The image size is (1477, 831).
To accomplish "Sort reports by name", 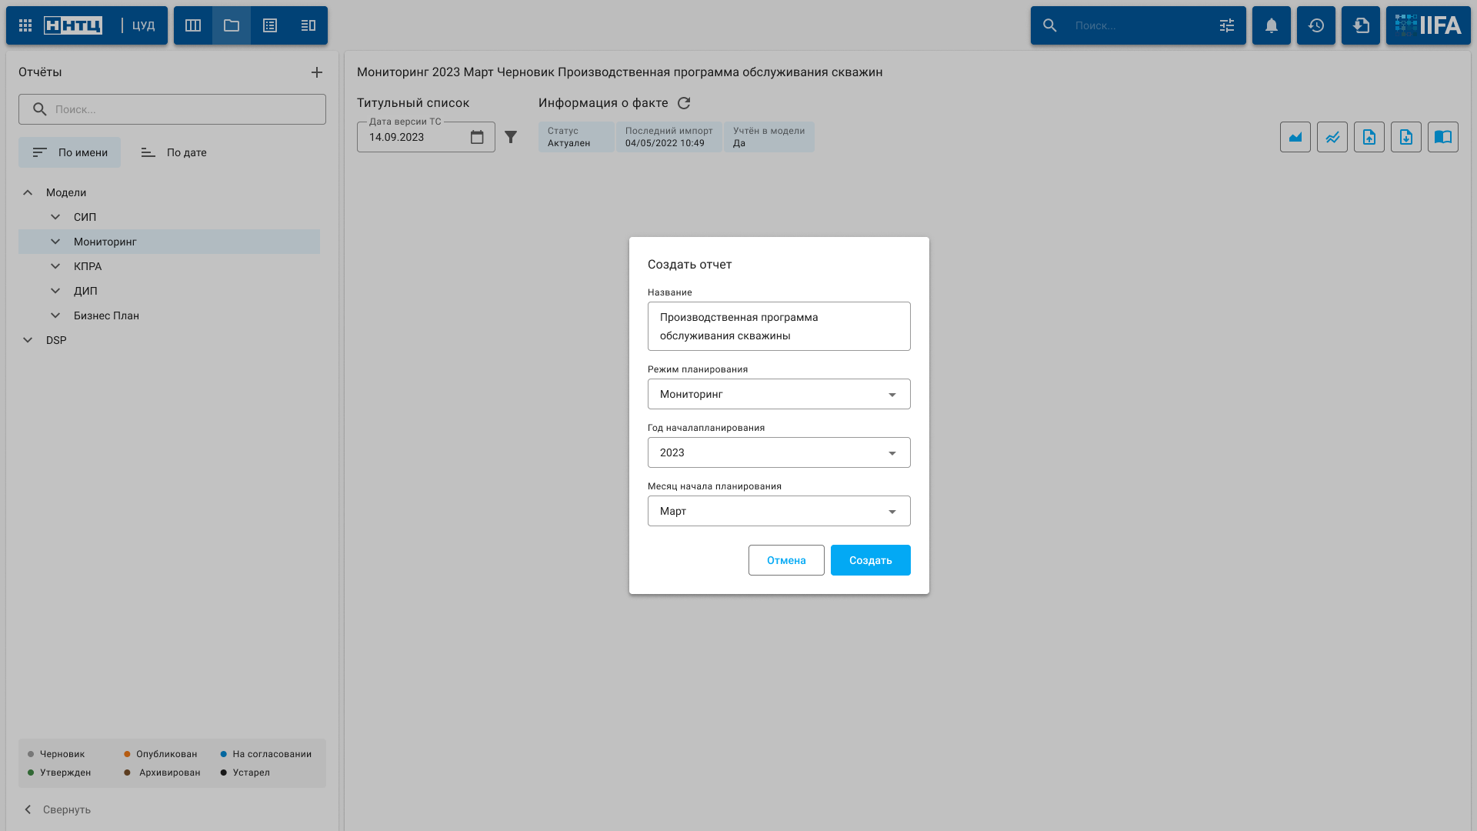I will 70,152.
